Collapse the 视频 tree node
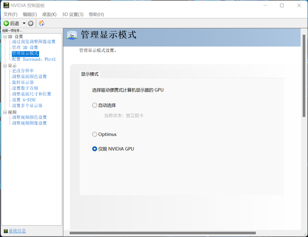 click(x=5, y=112)
